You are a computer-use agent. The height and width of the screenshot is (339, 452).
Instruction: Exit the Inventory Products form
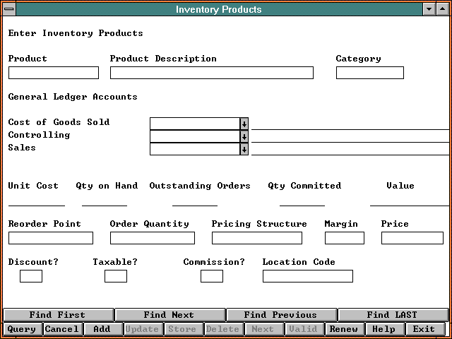point(424,329)
